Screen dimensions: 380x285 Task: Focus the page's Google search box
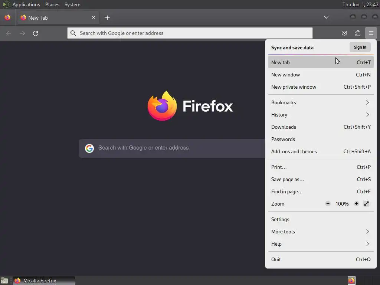tap(171, 148)
